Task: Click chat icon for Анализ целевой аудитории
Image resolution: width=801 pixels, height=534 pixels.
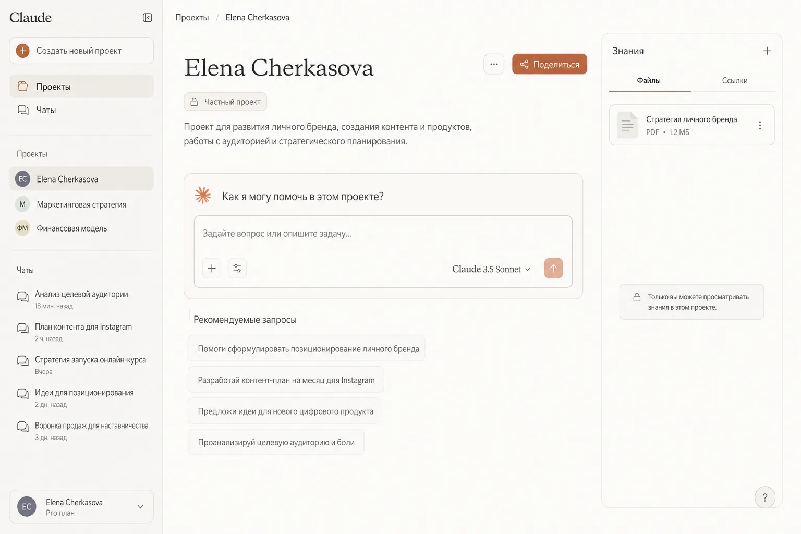Action: (x=23, y=297)
